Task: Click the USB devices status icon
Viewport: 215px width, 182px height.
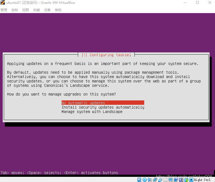Action: (x=160, y=180)
